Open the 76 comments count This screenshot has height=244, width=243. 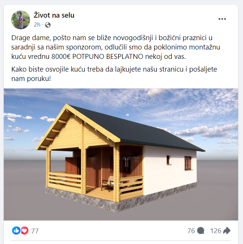tap(191, 231)
